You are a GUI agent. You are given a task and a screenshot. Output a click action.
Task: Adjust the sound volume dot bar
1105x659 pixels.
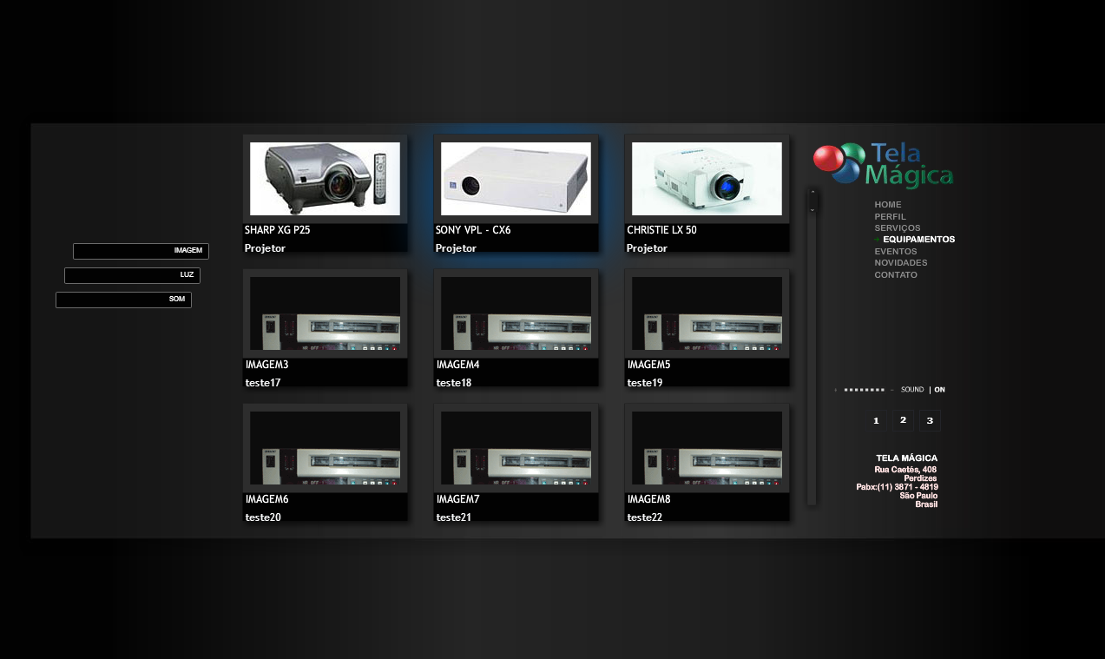pyautogui.click(x=865, y=390)
